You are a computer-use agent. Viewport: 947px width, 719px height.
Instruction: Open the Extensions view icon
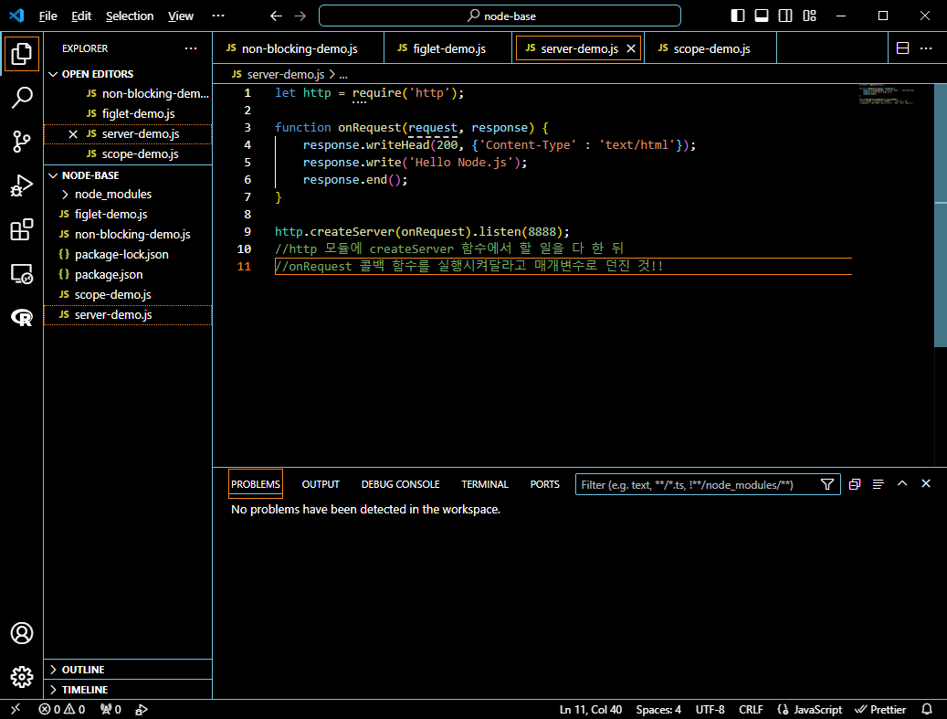pyautogui.click(x=22, y=229)
